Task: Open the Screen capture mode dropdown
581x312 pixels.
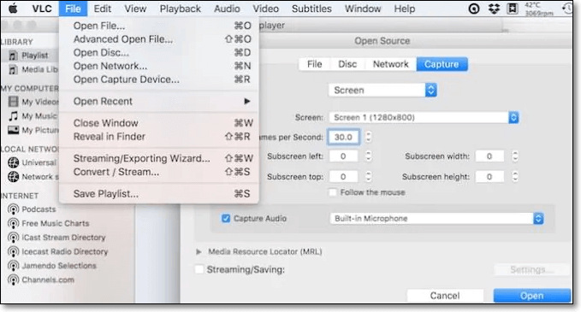Action: (382, 90)
